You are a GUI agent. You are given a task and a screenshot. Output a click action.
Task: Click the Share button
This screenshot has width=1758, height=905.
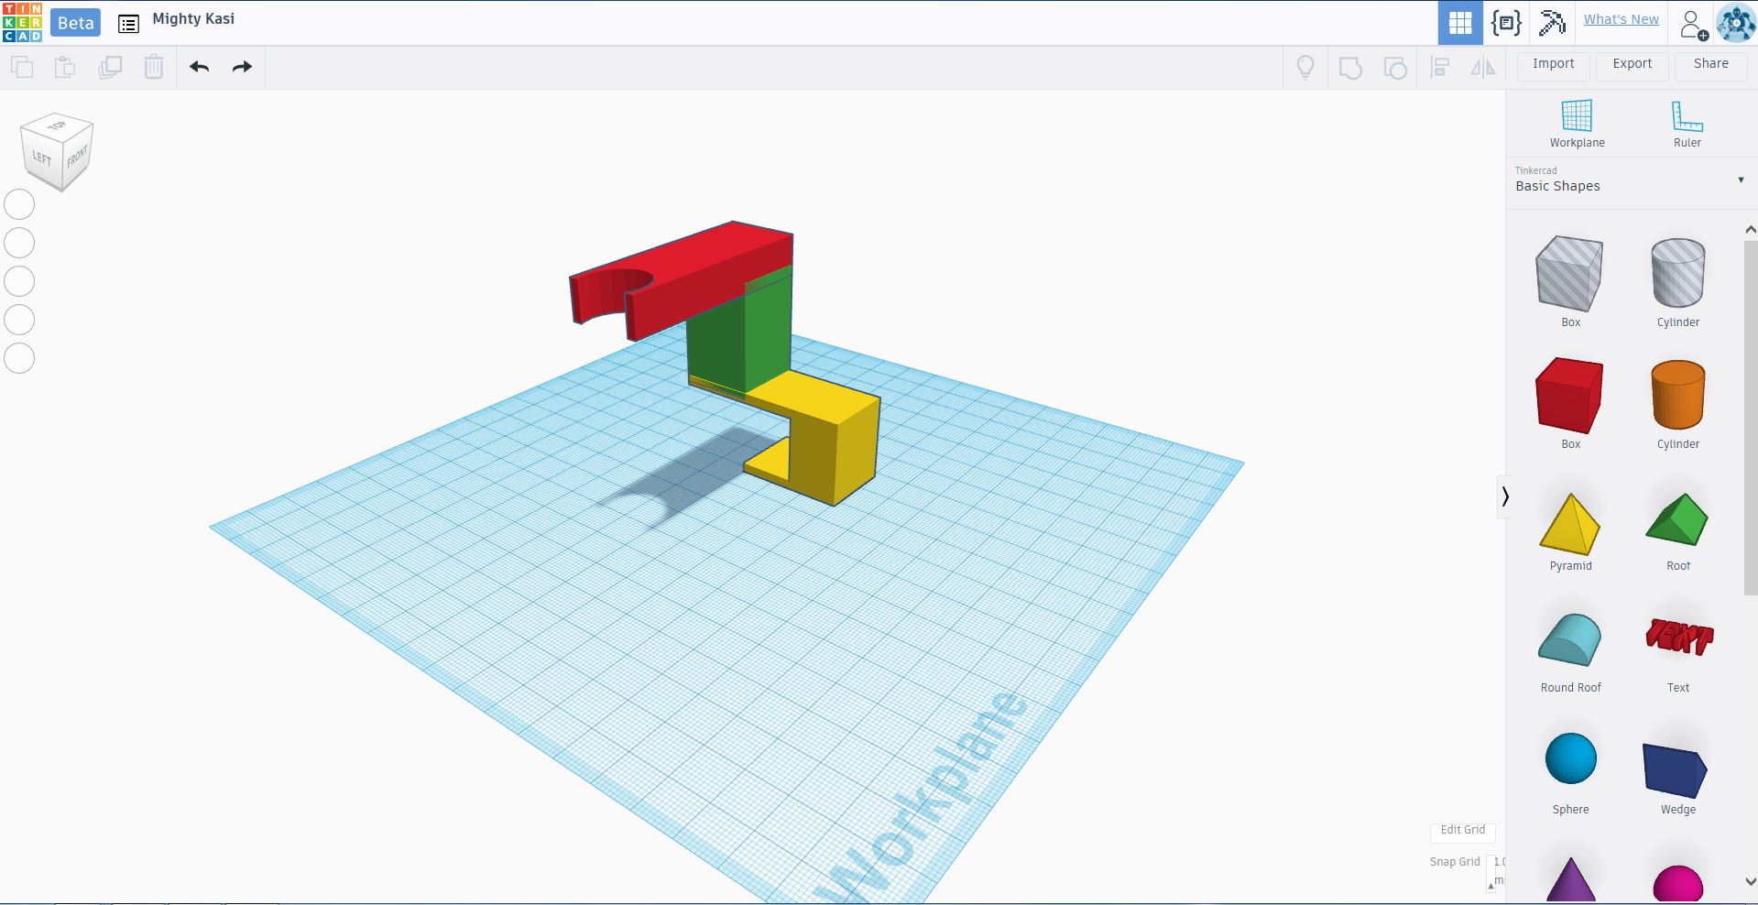pos(1710,64)
